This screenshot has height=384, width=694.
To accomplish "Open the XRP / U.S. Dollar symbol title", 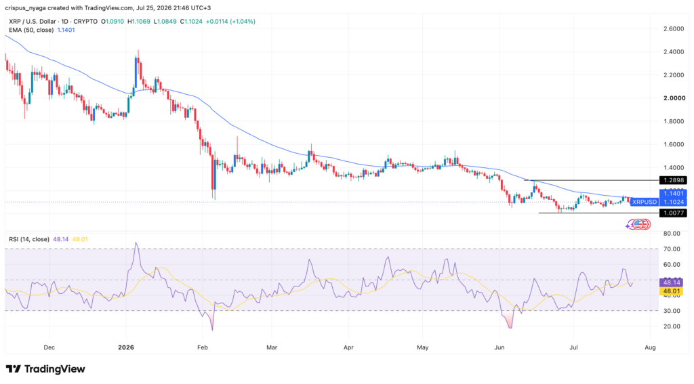I will coord(33,21).
